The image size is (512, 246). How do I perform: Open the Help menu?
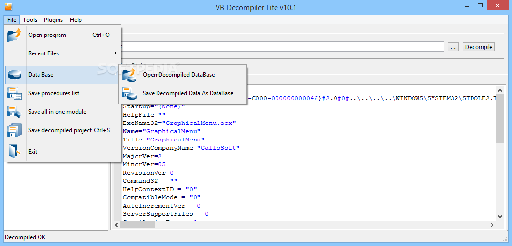[76, 20]
